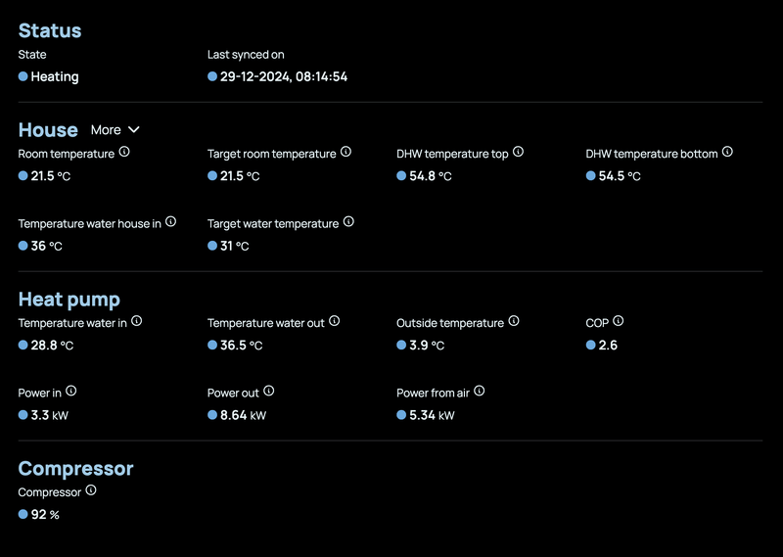
Task: Select the last synced timestamp
Action: point(284,76)
